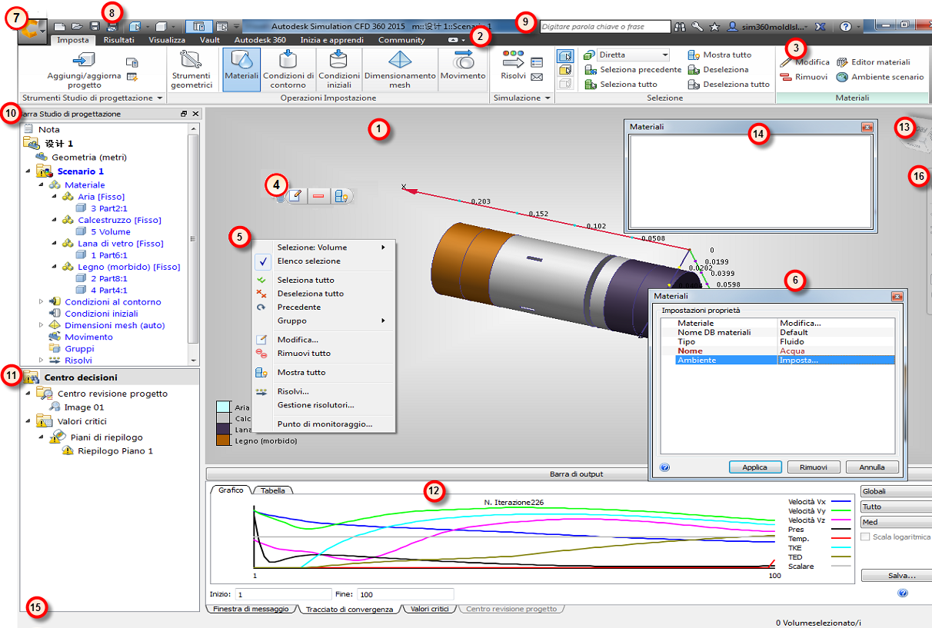This screenshot has height=628, width=932.
Task: Select Lana di vetro [Fisso] tree item
Action: coord(121,244)
